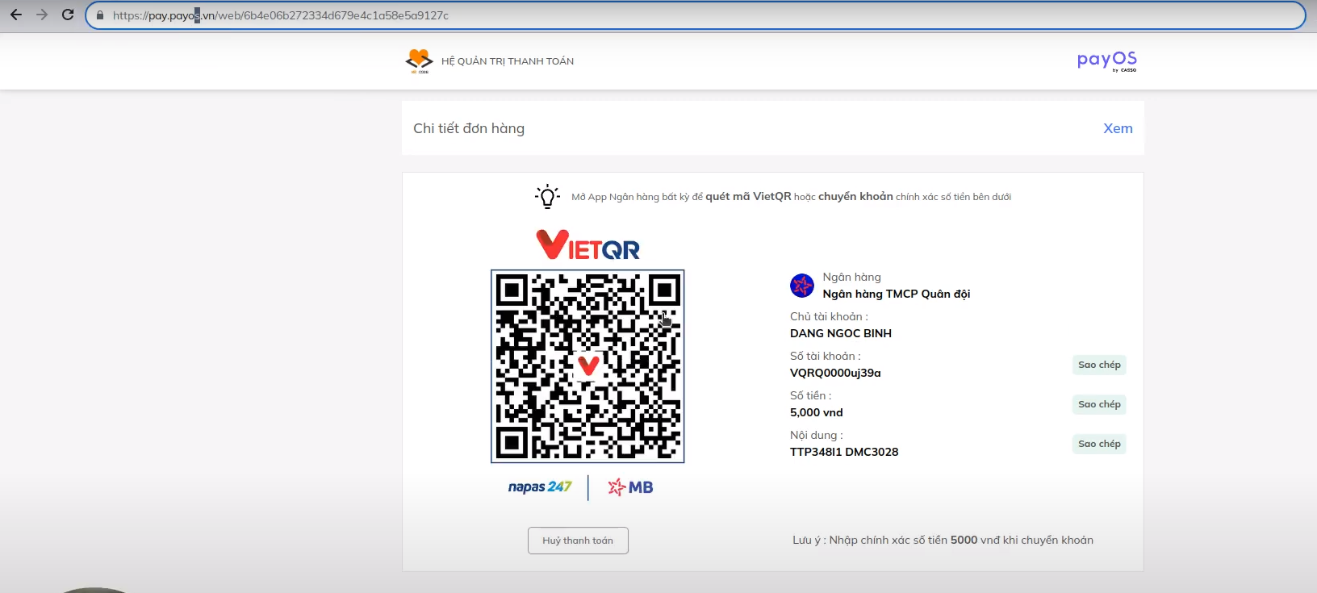The height and width of the screenshot is (593, 1317).
Task: Open order details via Xem link
Action: point(1118,128)
